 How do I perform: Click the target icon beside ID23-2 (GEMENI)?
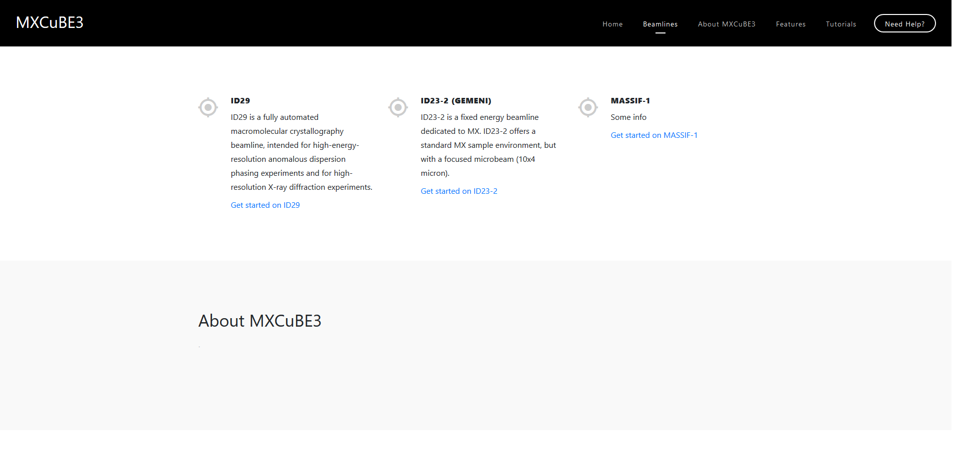398,107
